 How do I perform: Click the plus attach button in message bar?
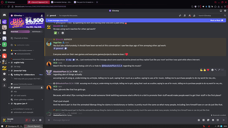point(49,120)
